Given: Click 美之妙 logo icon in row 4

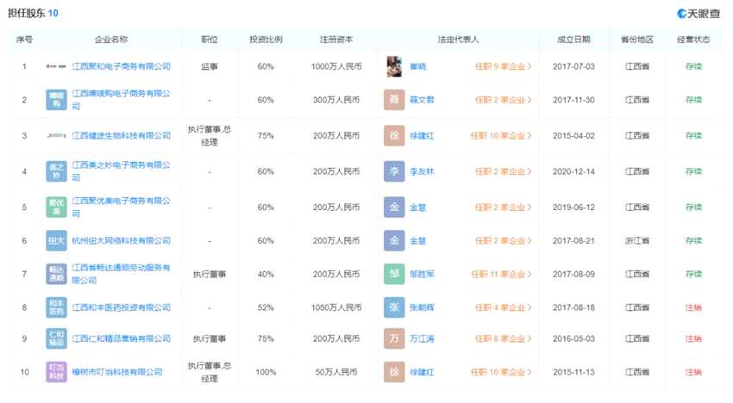Looking at the screenshot, I should click(x=56, y=171).
